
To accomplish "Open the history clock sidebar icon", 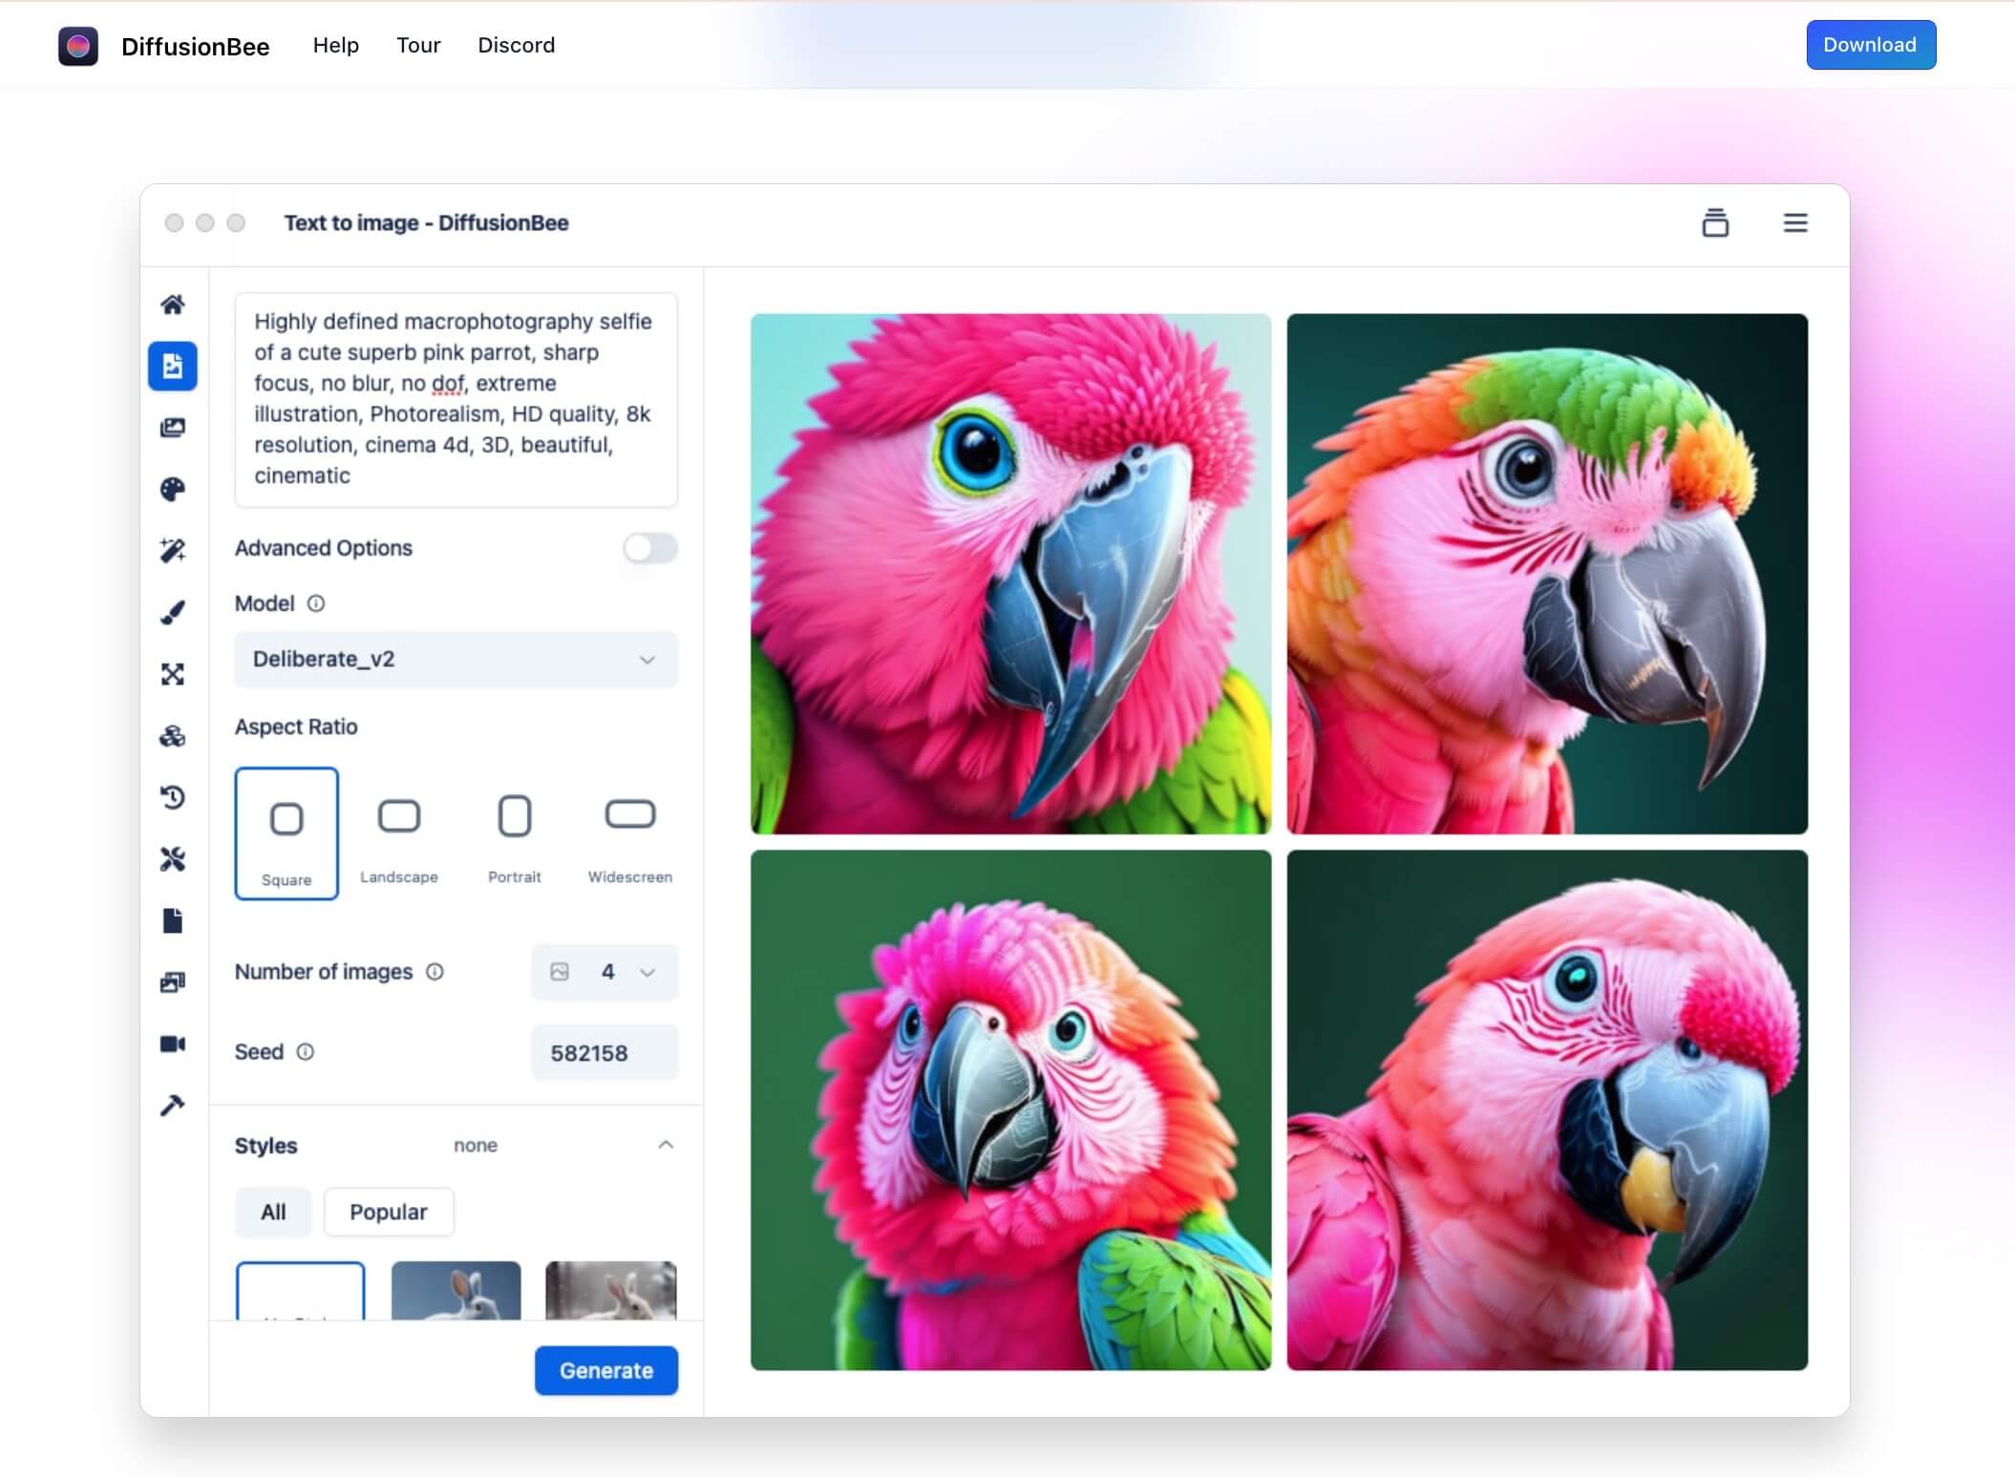I will click(173, 797).
